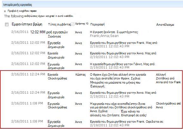The width and height of the screenshot is (183, 129).
Task: Sort by the Εμφανίστηκε βρώμη column header
Action: click(x=27, y=24)
